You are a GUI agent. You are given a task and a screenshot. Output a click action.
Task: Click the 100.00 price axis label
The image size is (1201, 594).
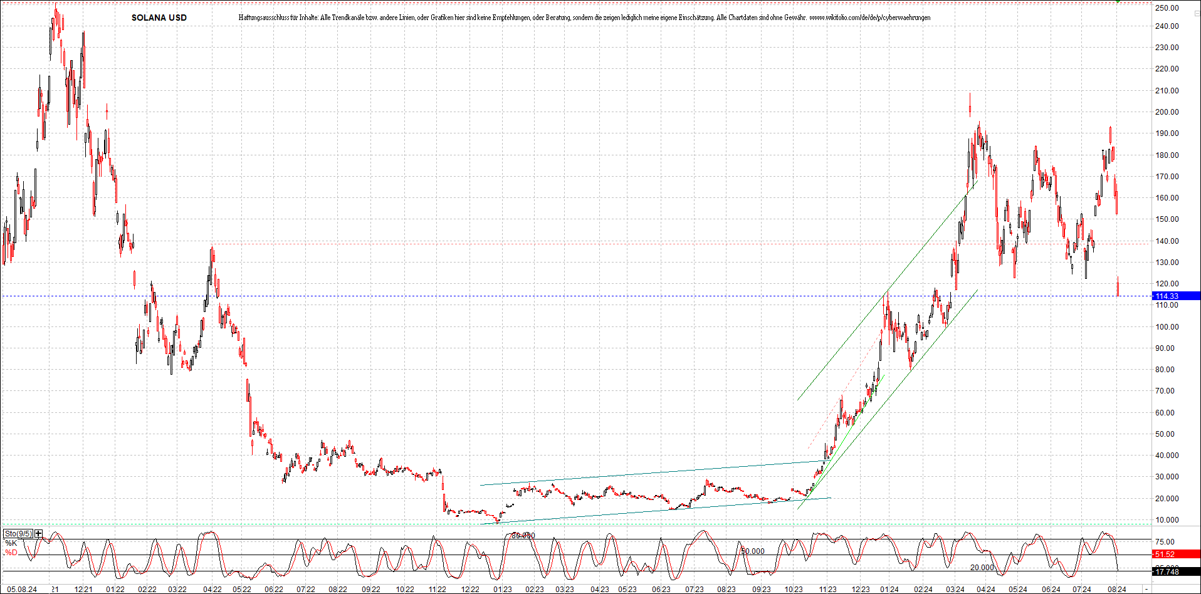(x=1167, y=327)
